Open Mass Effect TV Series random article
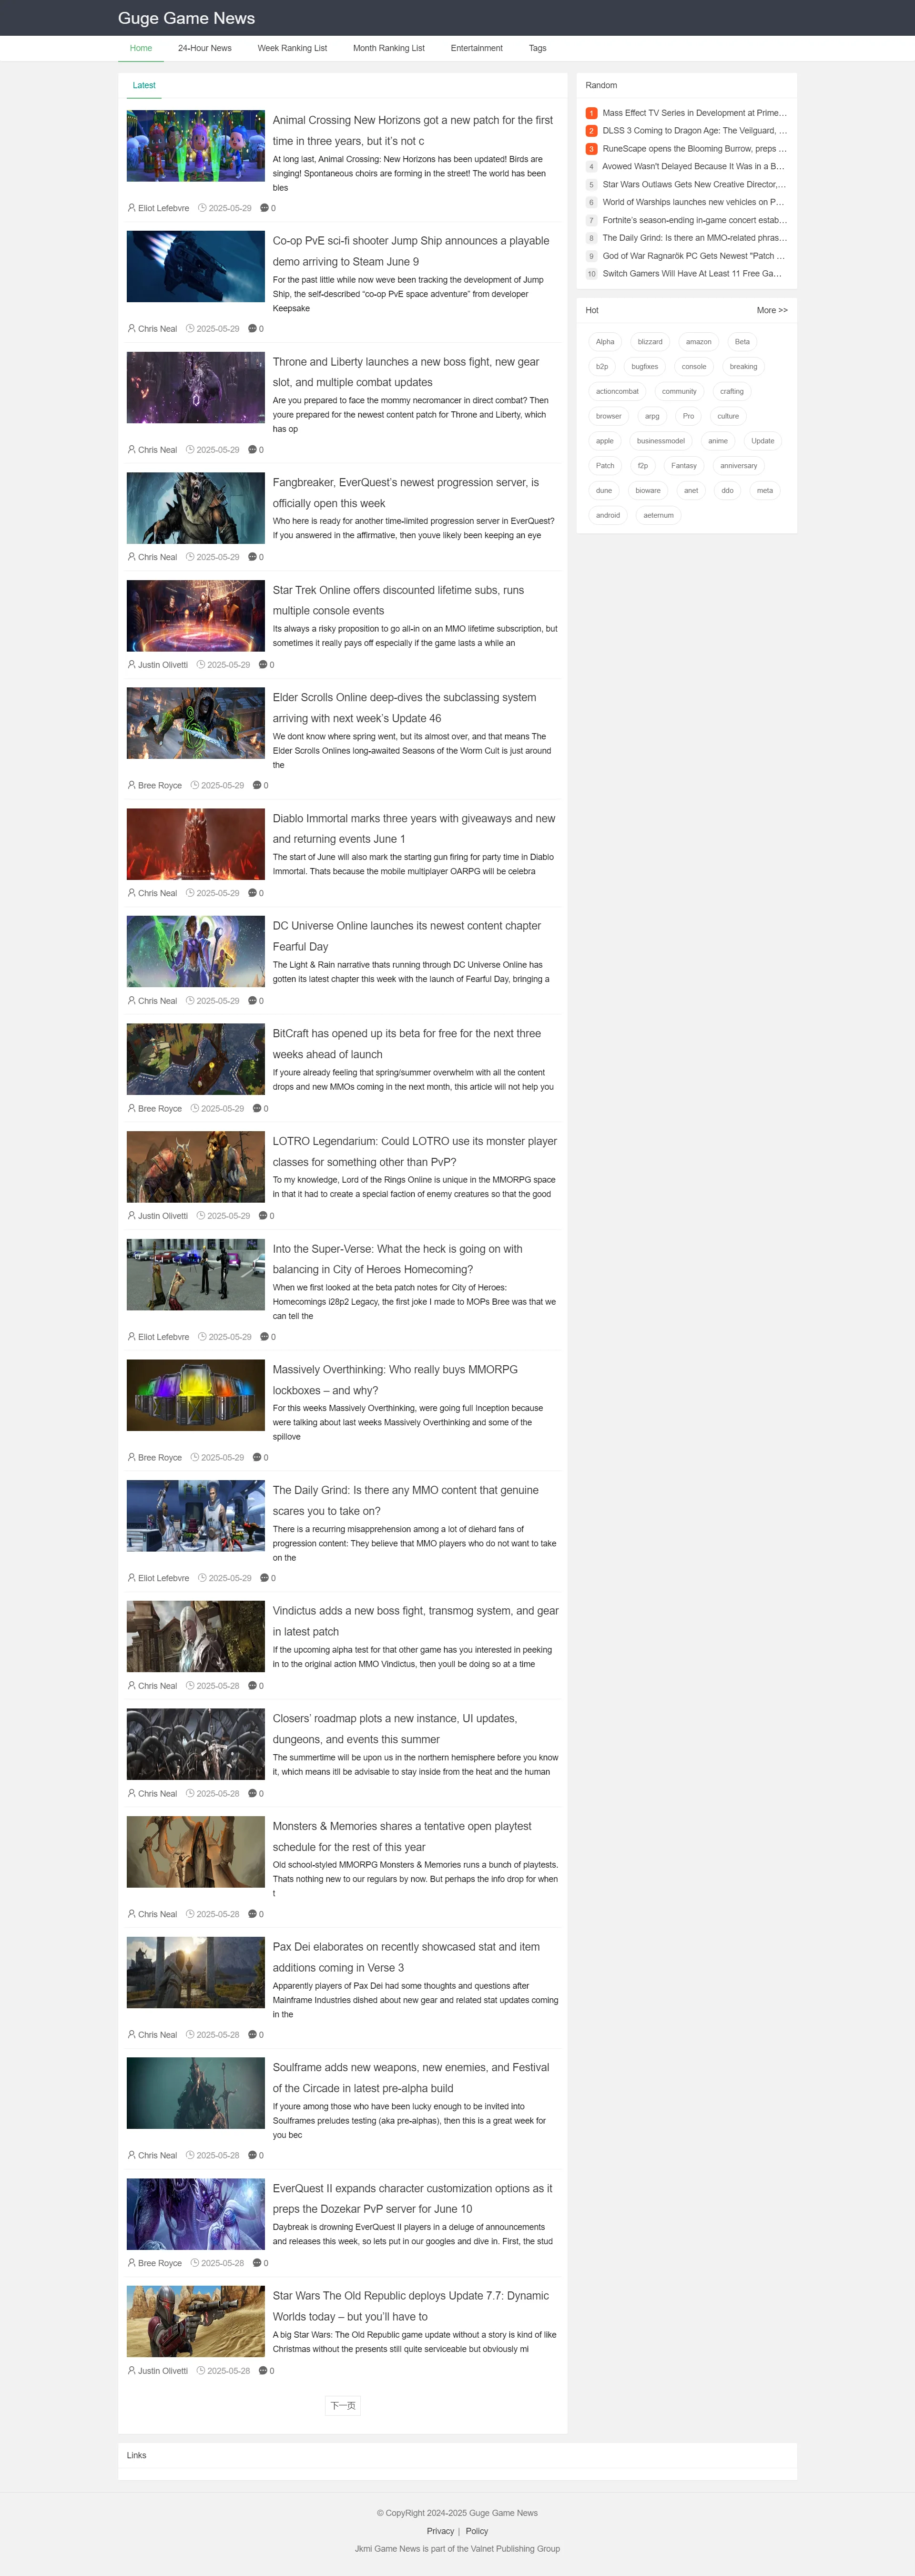Screen dimensions: 915x2576 pyautogui.click(x=694, y=113)
